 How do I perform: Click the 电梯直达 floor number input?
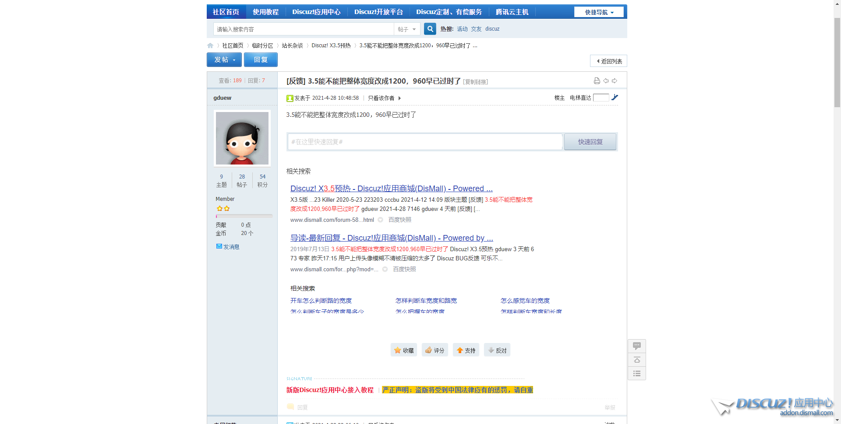[601, 98]
